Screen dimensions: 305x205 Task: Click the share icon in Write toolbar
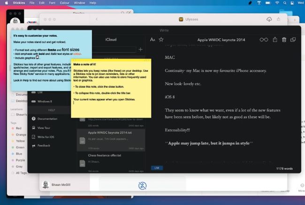click(275, 40)
